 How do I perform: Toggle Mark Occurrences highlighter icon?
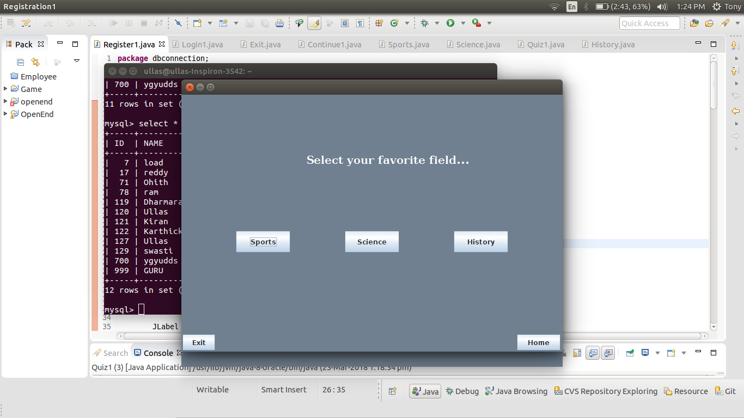pos(313,23)
